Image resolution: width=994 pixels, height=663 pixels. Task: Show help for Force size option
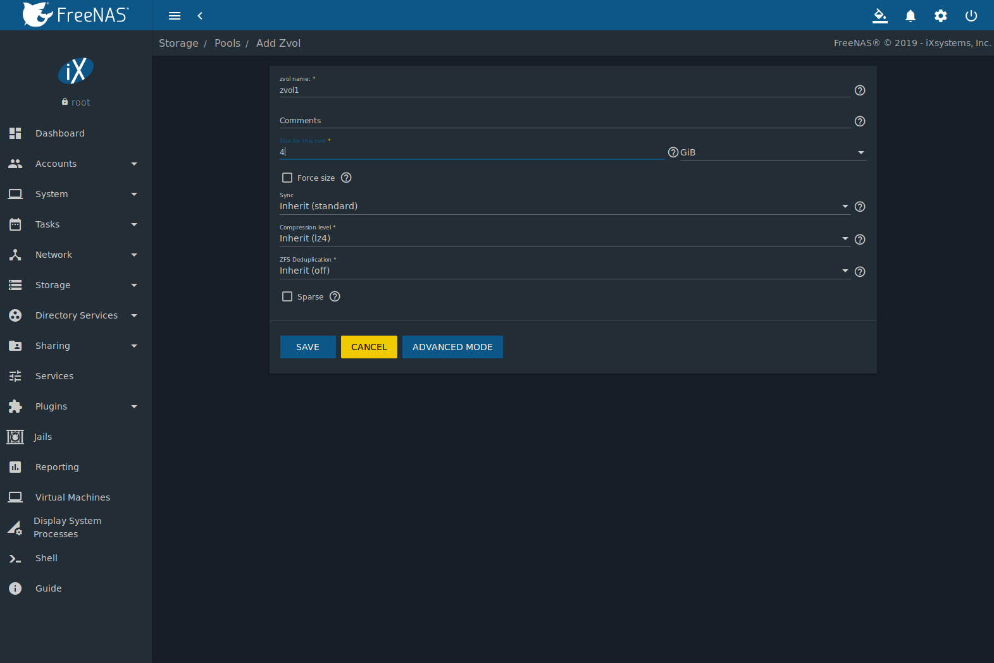click(346, 178)
